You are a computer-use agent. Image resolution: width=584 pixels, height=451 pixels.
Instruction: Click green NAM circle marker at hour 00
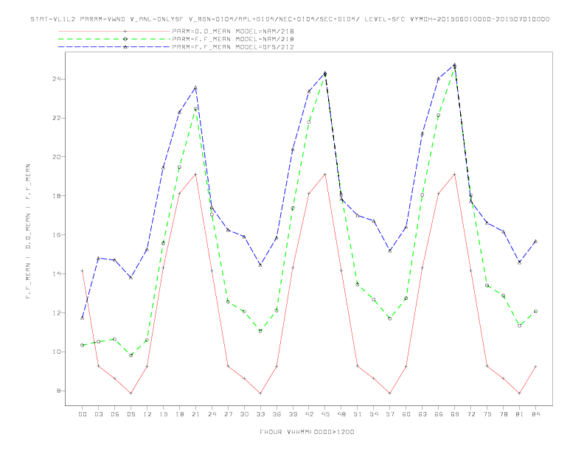coord(83,345)
